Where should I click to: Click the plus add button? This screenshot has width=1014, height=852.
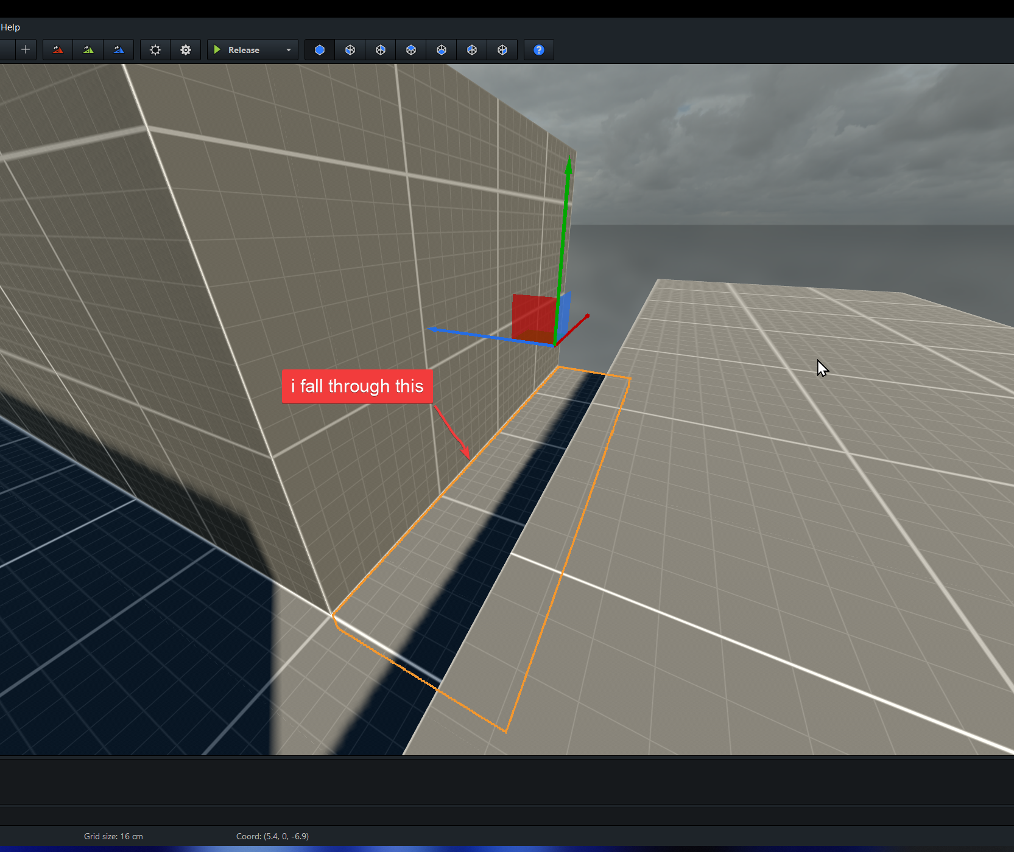(x=26, y=50)
